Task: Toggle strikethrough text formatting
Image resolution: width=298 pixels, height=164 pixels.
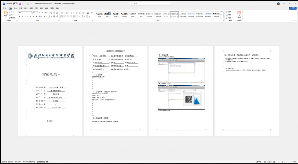Action: coord(30,17)
